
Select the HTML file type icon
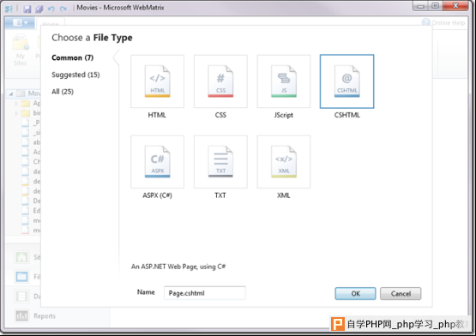(x=157, y=81)
